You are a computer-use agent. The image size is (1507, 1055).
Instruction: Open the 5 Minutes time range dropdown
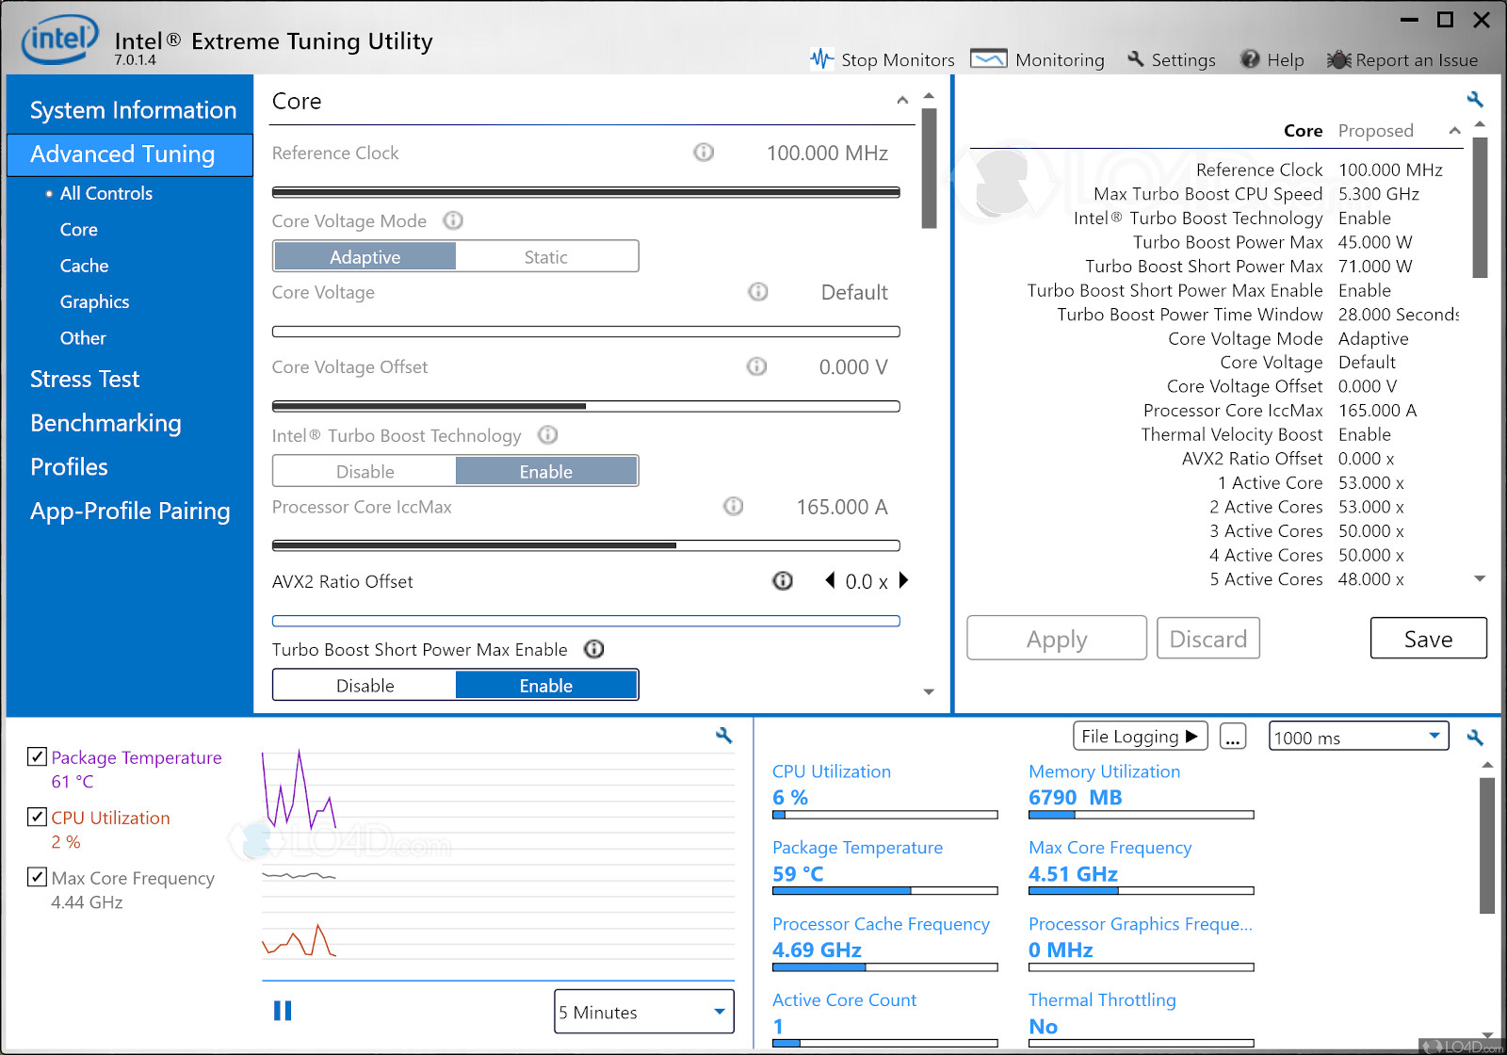pos(644,1012)
